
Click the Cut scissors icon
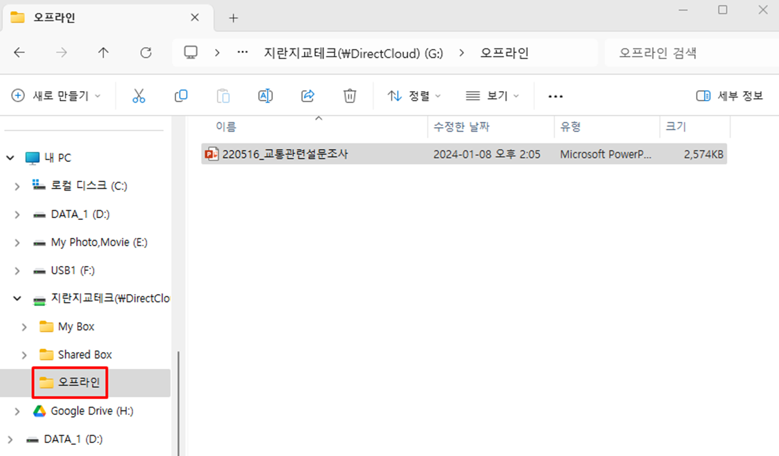coord(138,96)
